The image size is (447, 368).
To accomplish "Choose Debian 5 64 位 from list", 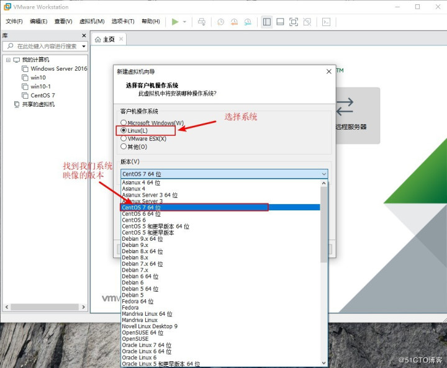I will click(x=220, y=289).
